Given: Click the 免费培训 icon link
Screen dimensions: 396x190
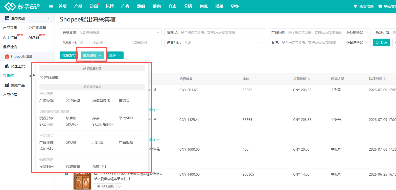Looking at the screenshot, I should pyautogui.click(x=356, y=7).
